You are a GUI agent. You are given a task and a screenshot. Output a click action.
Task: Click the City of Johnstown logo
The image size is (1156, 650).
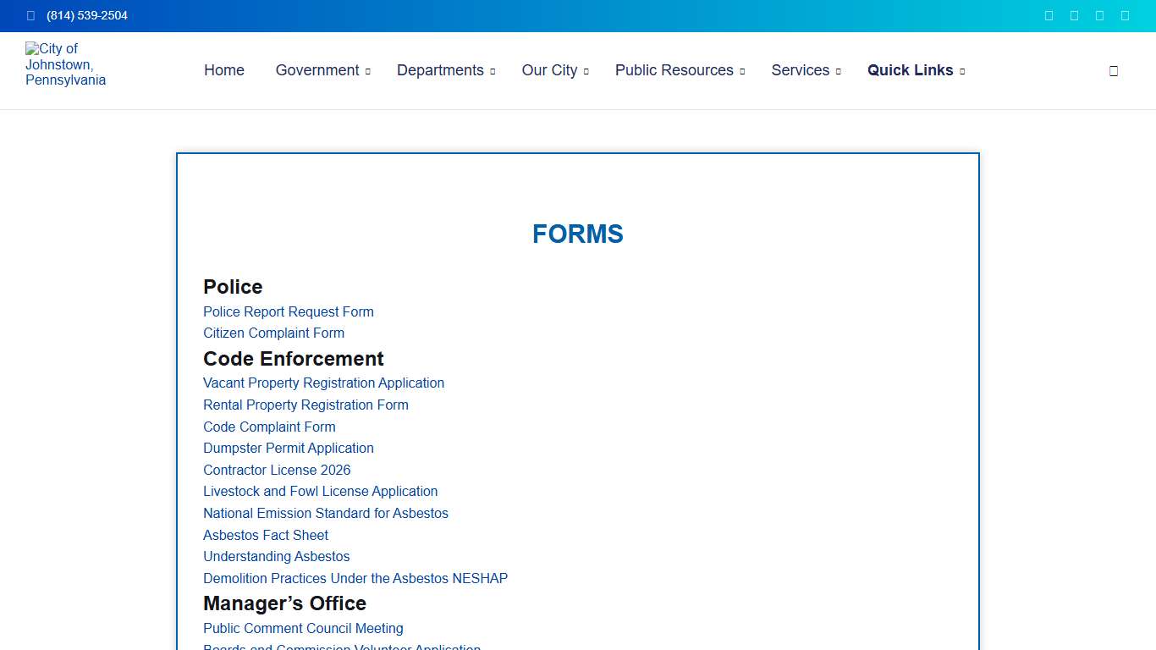[66, 64]
